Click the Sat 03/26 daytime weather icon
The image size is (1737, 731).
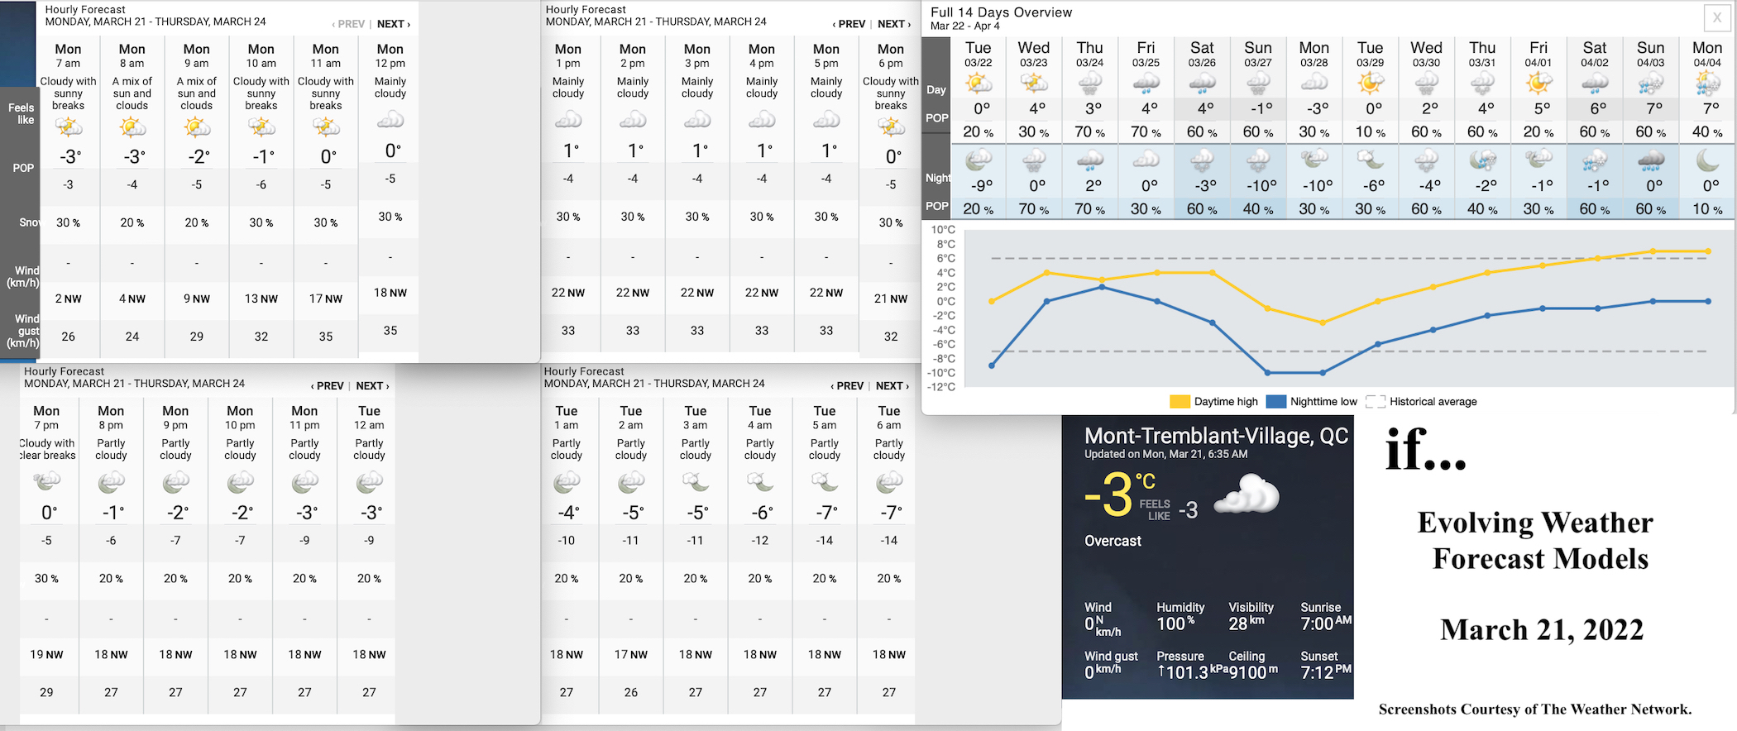tap(1202, 84)
